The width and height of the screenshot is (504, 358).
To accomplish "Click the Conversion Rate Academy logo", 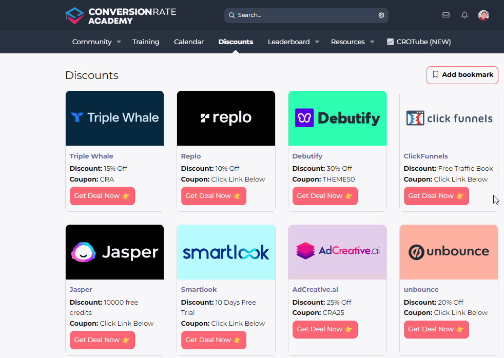I will point(121,16).
